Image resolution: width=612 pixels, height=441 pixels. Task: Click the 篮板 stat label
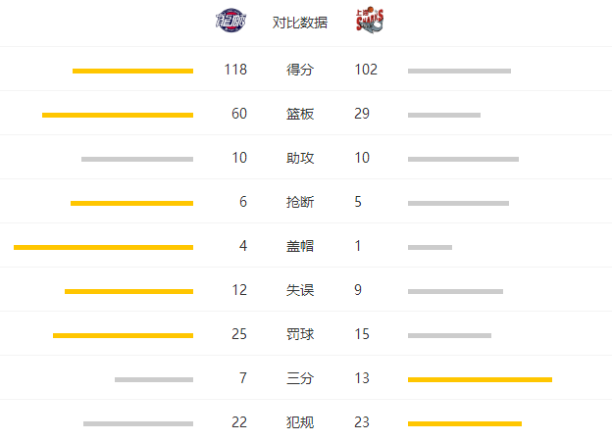300,114
